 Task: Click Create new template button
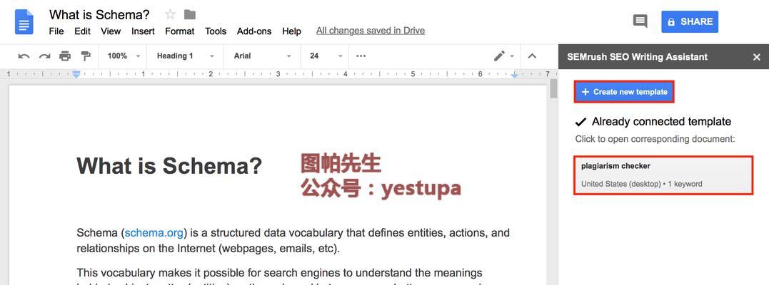pos(624,92)
